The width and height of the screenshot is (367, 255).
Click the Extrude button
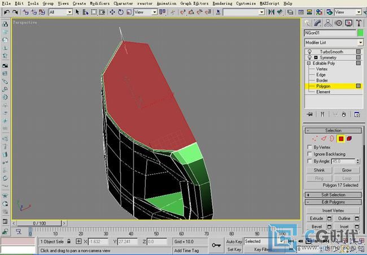coord(316,218)
